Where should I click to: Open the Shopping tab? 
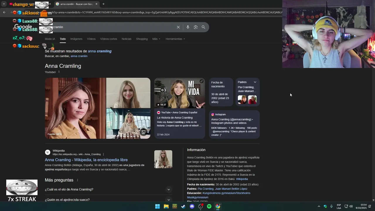142,39
